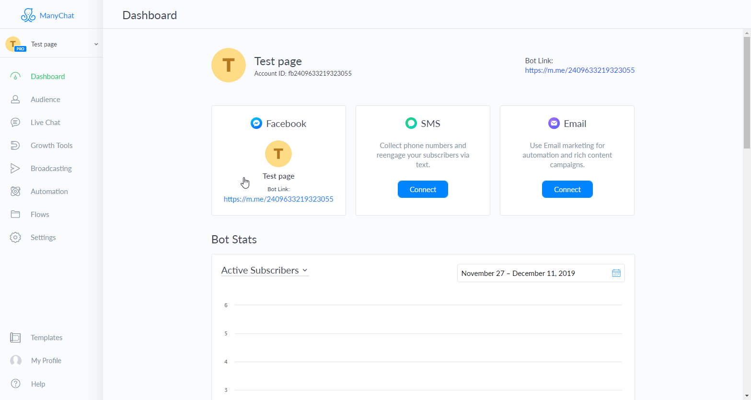Open the Bot Link in page header
The image size is (751, 400).
(580, 70)
